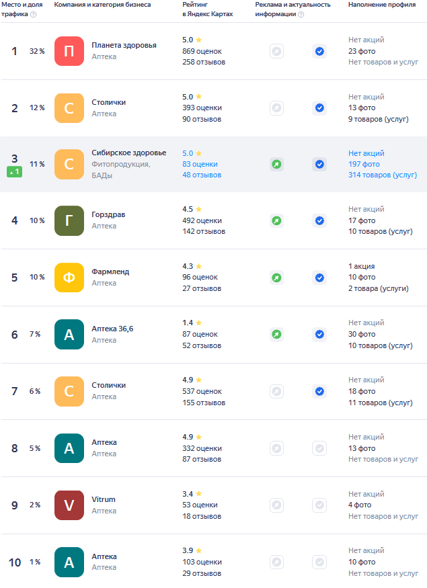The image size is (427, 588).
Task: Click 'Фитопродукция, БАДы' category text
Action: tap(121, 170)
